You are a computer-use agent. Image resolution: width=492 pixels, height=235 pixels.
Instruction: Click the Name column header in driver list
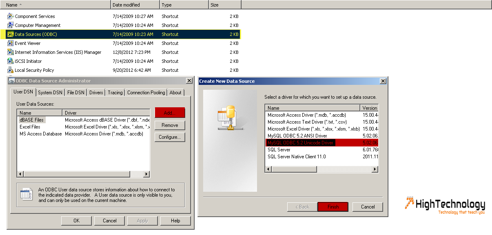(312, 108)
